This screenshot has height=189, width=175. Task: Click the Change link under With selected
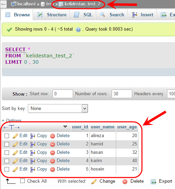(107, 181)
